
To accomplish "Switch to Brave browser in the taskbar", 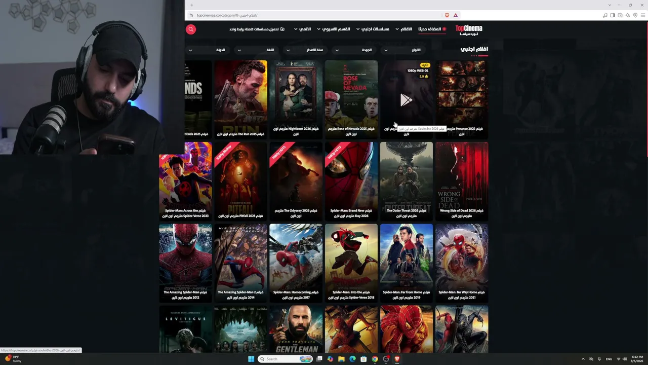I will (397, 359).
